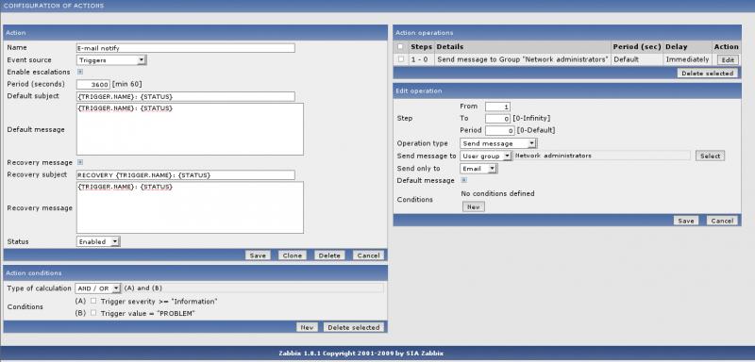This screenshot has width=755, height=362.
Task: Click Edit for the Network administrators operation
Action: 728,59
